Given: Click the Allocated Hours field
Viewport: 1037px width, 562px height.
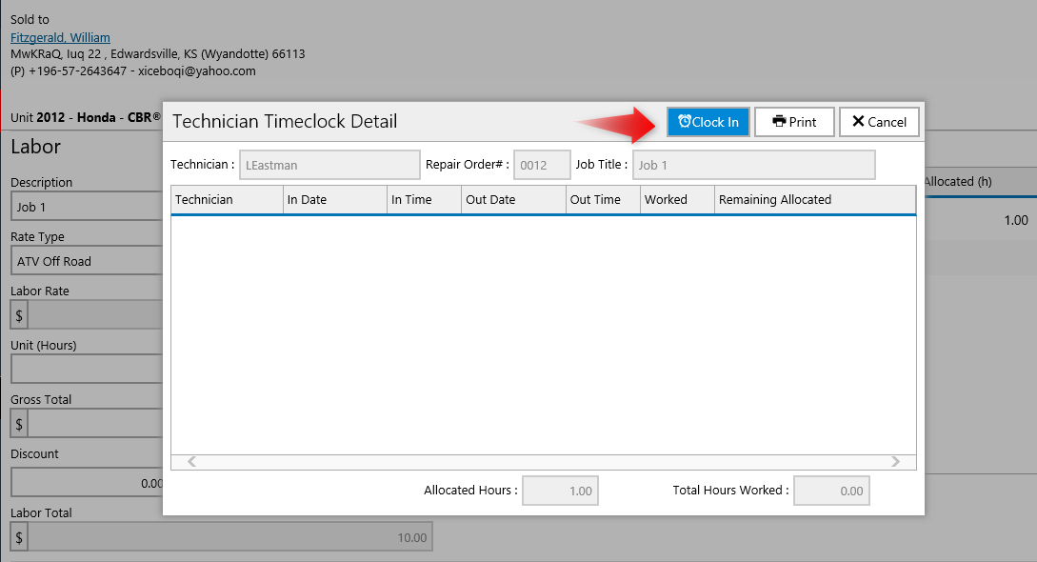Looking at the screenshot, I should click(560, 491).
